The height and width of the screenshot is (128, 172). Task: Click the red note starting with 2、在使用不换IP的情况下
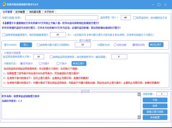46,78
